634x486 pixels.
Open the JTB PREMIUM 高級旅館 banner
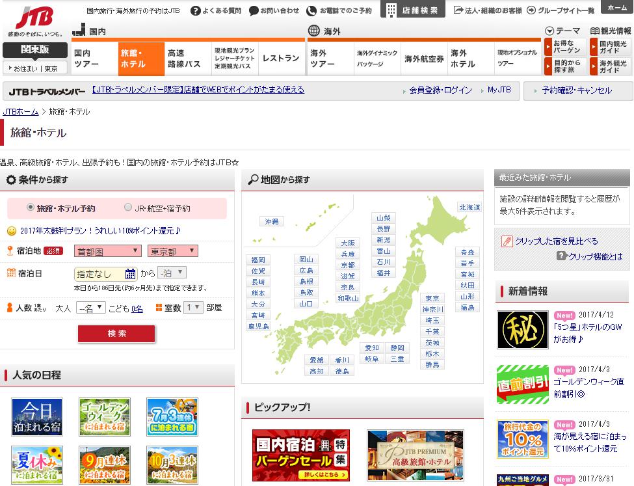coord(416,455)
